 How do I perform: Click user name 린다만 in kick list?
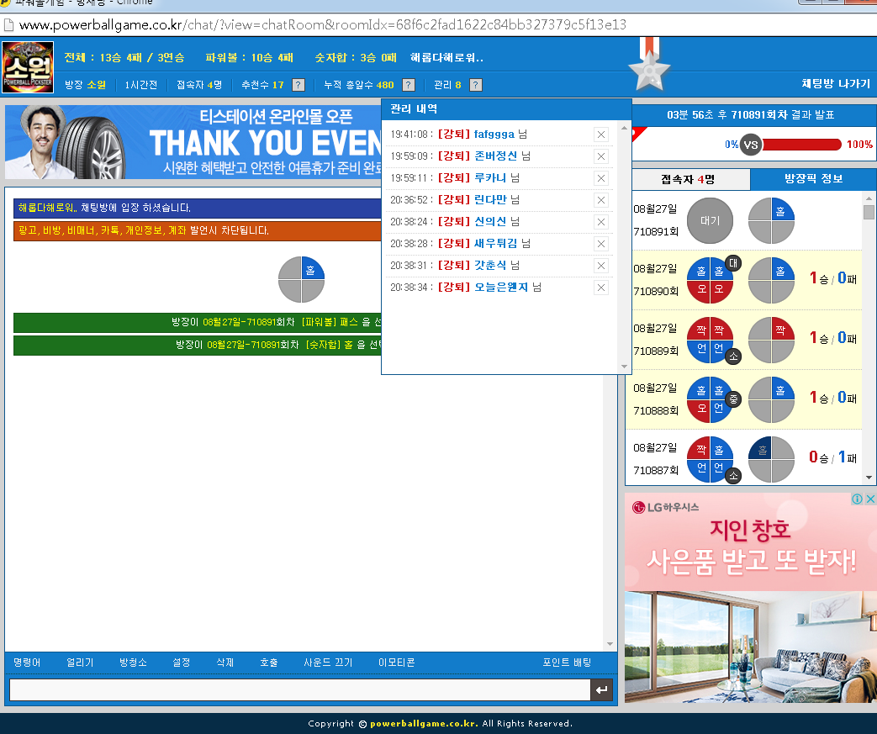(490, 200)
